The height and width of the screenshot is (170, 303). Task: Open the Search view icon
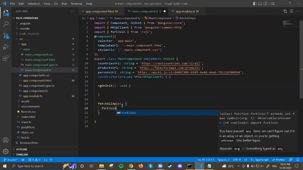click(6, 24)
